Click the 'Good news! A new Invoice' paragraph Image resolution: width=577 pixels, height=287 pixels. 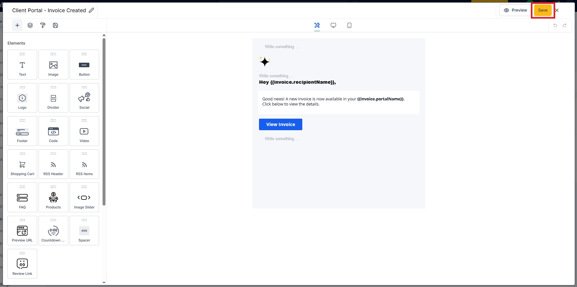coord(333,101)
